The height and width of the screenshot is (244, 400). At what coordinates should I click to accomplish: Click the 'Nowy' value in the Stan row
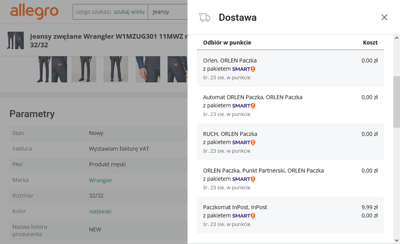pyautogui.click(x=96, y=133)
